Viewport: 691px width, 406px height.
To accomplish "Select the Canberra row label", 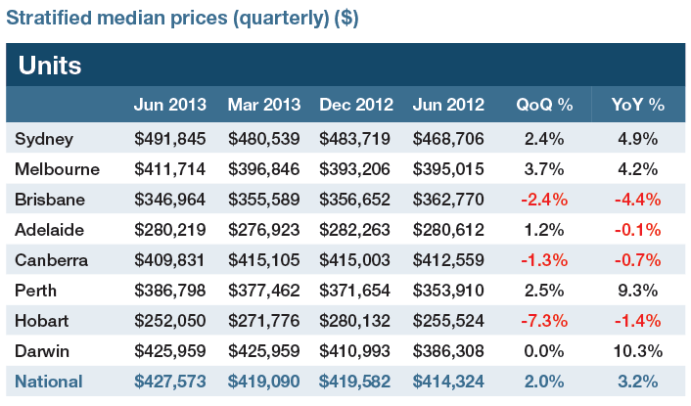I will pyautogui.click(x=53, y=260).
